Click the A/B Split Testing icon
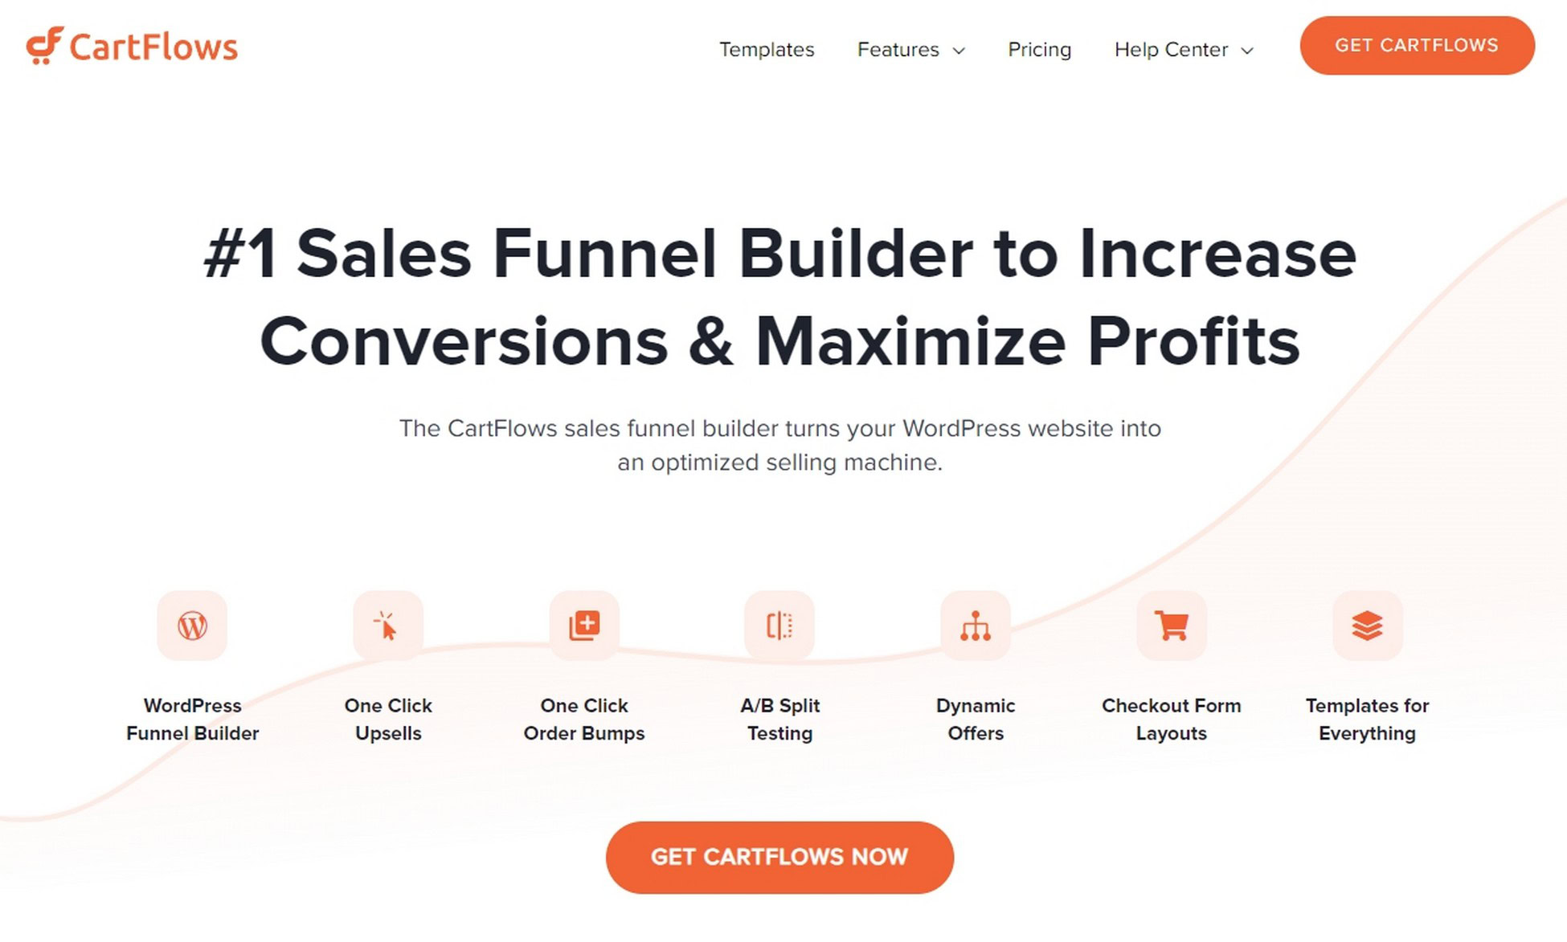 [780, 626]
